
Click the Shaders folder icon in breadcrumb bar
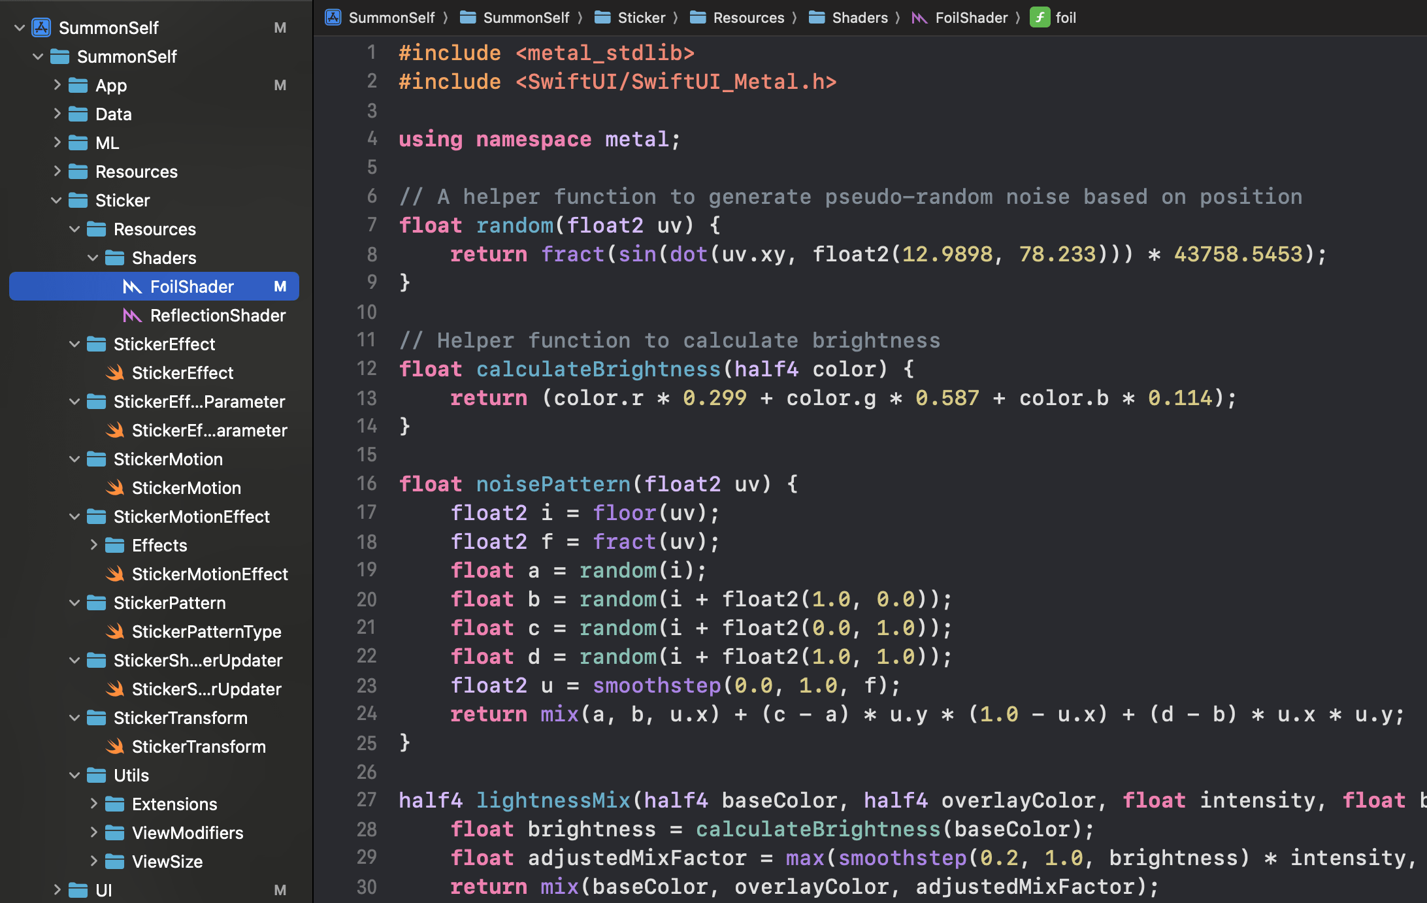pos(817,18)
